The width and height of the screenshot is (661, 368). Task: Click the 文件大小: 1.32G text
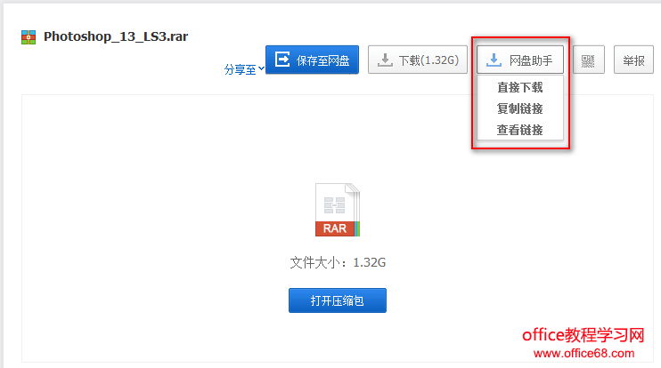338,262
